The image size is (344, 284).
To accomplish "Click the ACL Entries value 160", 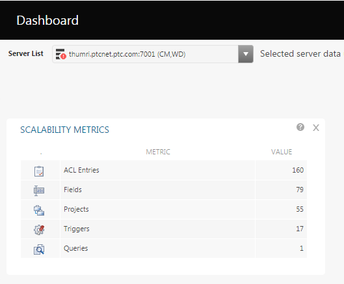I will click(x=298, y=170).
